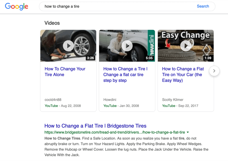Screen dimensions: 228x161
Task: Expand the dropdown arrow beside Bridgestone URL
Action: point(188,132)
